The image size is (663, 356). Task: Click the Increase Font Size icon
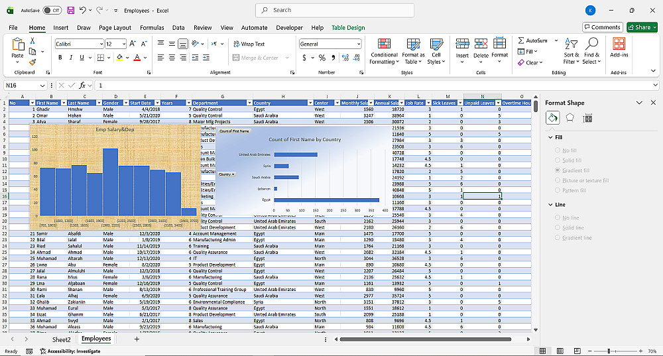pyautogui.click(x=133, y=44)
